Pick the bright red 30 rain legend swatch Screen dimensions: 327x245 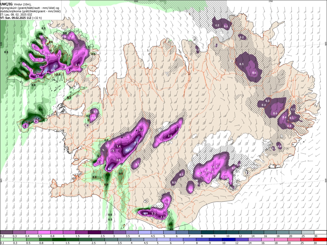click(x=321, y=239)
